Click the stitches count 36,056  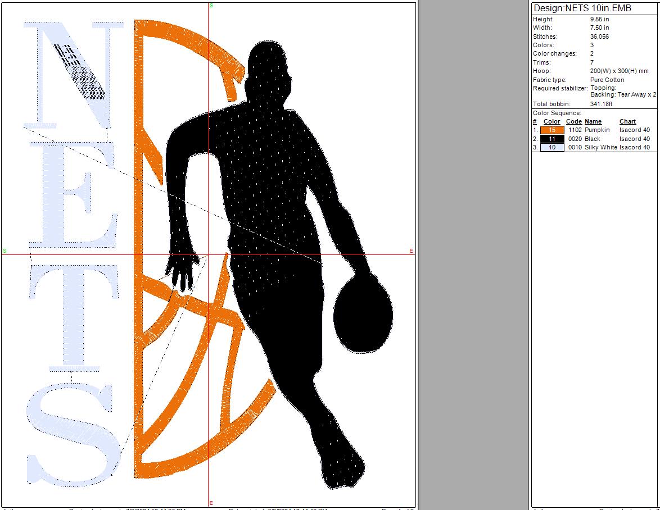[599, 37]
